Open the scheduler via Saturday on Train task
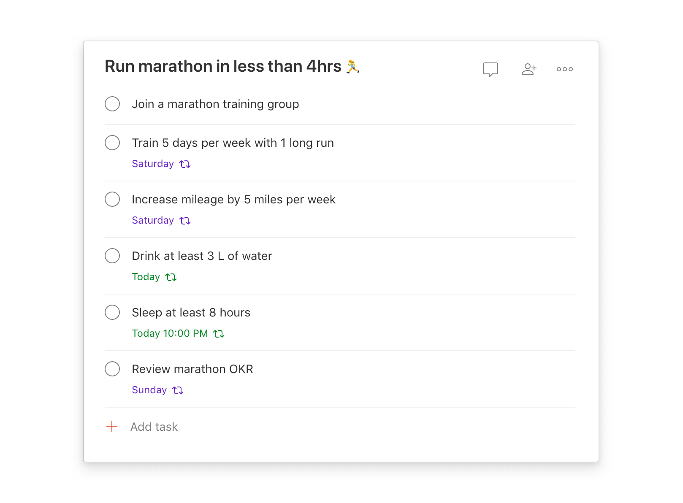This screenshot has width=683, height=503. (x=152, y=164)
